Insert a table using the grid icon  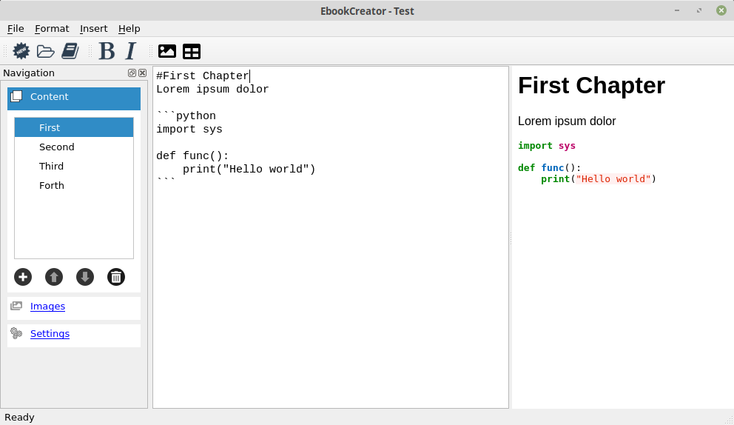point(192,51)
